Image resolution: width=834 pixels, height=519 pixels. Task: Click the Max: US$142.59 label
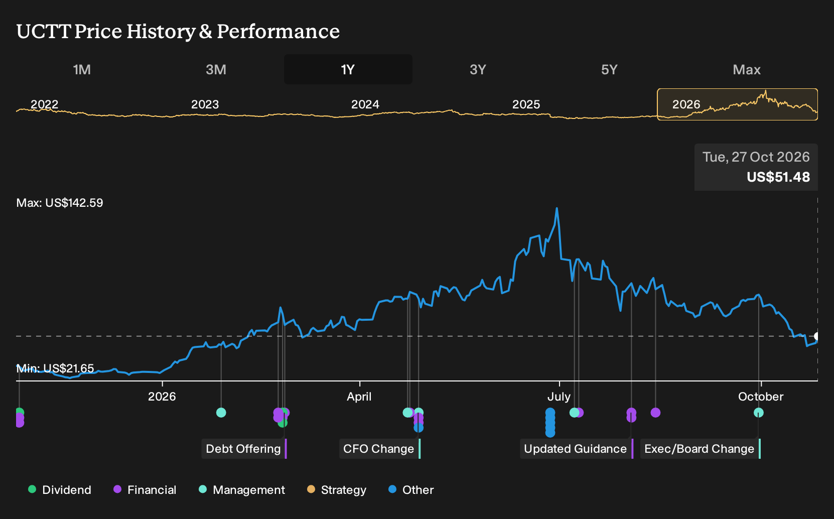point(60,203)
